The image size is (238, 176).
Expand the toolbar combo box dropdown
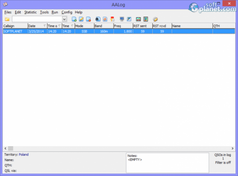[64, 19]
